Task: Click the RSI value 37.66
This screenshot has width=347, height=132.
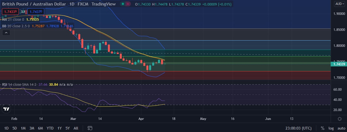Action: coord(43,84)
